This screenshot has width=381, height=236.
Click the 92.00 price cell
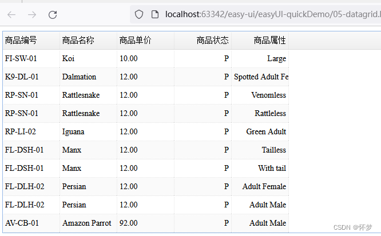click(x=145, y=223)
